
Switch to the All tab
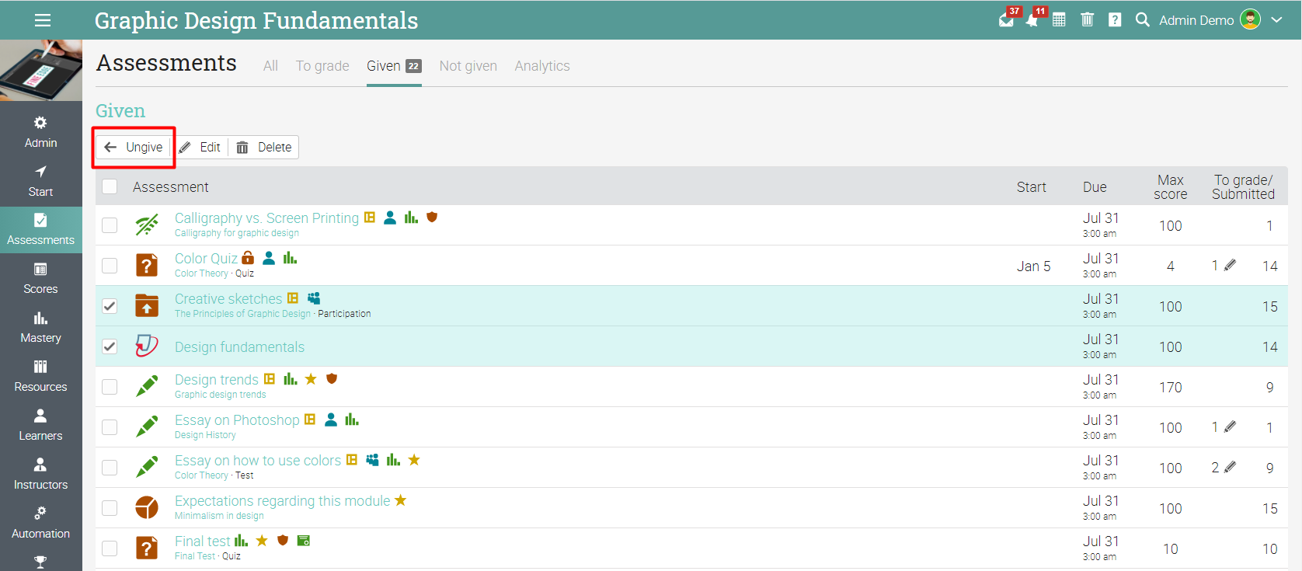270,66
